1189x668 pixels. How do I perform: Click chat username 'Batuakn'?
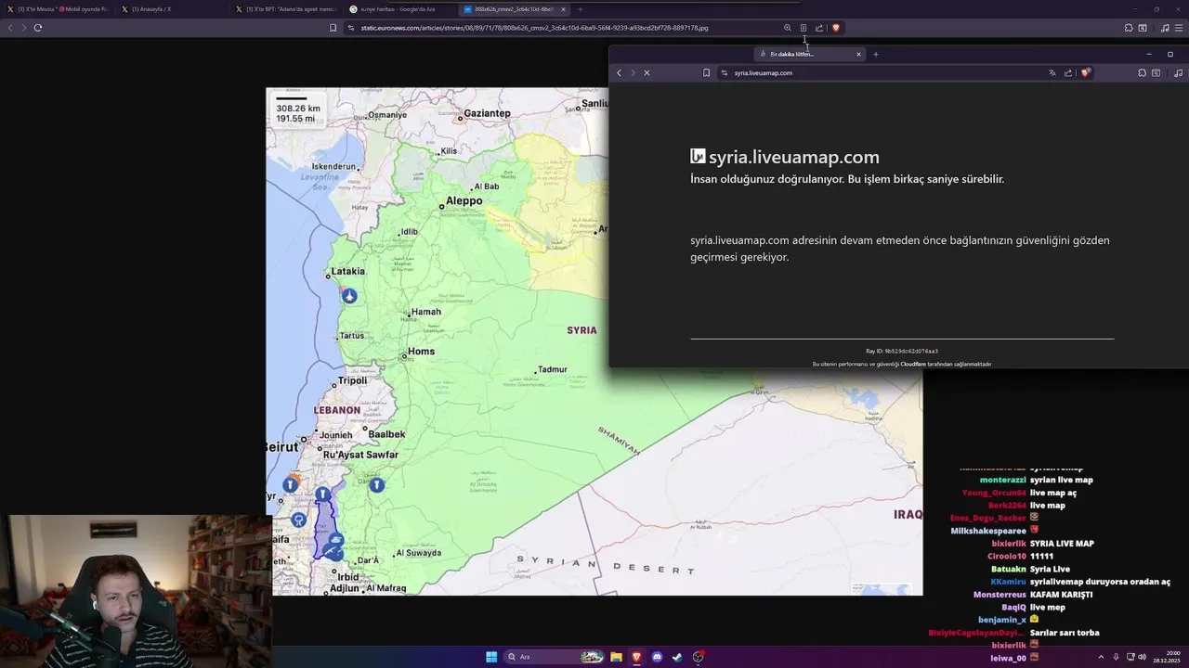point(1008,569)
